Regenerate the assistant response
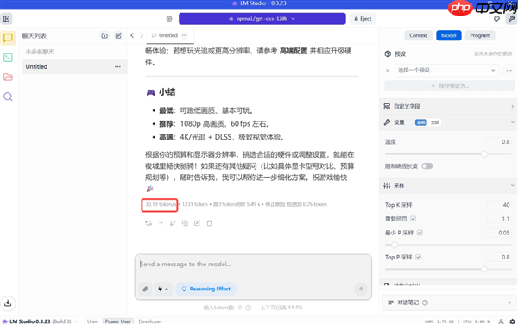The height and width of the screenshot is (324, 518). 148,223
